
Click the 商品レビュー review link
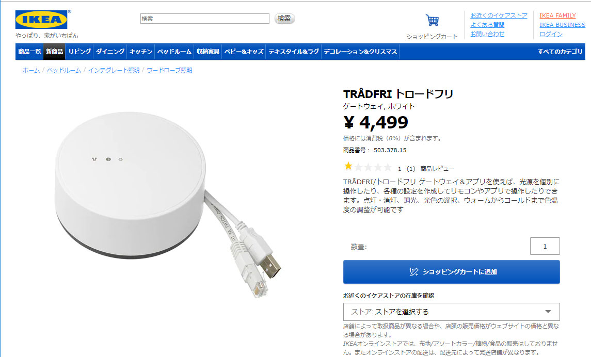point(437,169)
